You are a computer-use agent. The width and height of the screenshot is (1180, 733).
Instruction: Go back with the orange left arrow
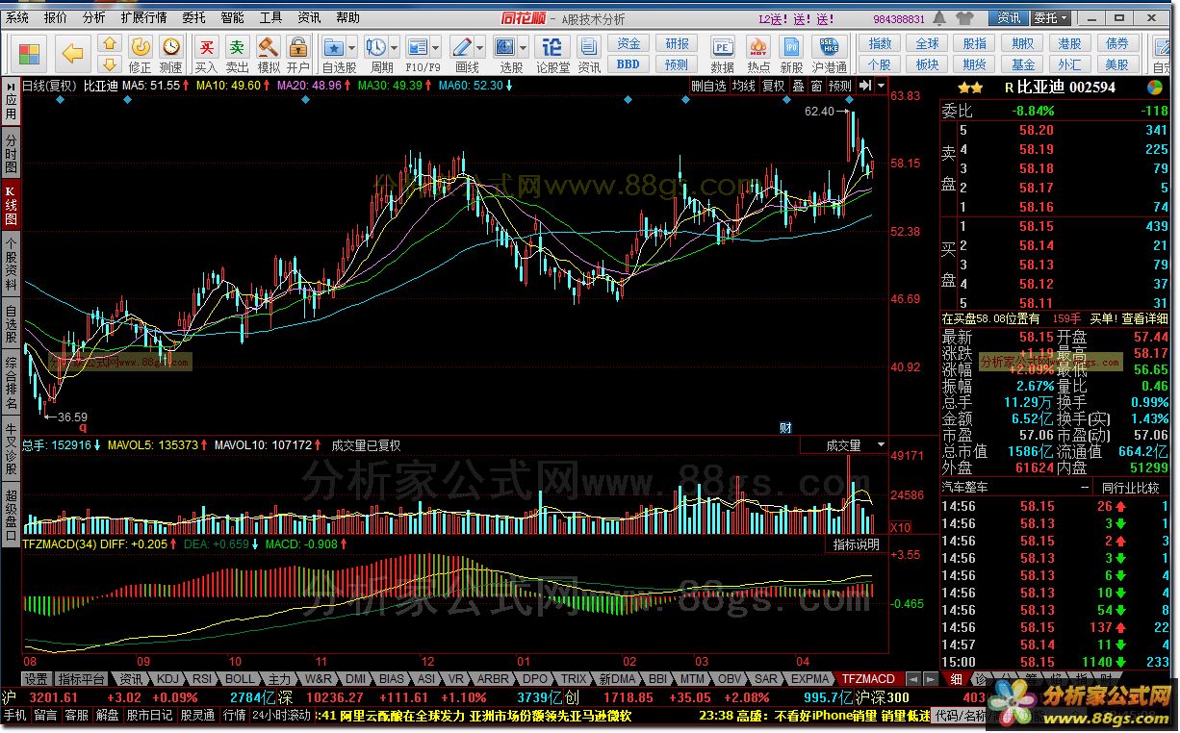click(73, 54)
